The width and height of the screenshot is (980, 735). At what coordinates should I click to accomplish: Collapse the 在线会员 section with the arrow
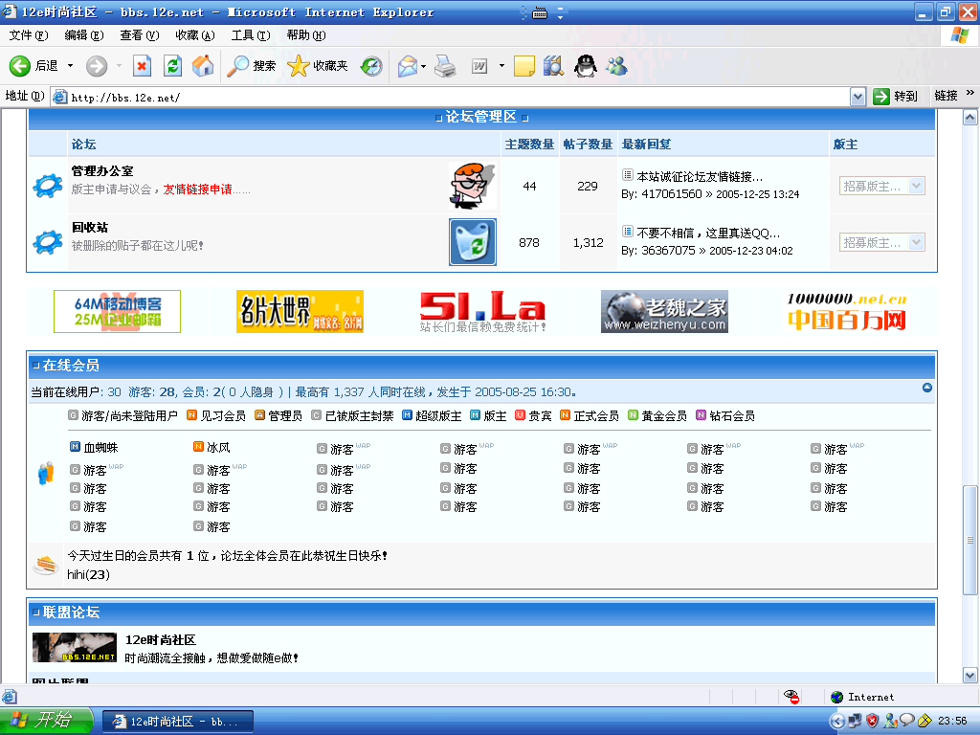point(926,389)
